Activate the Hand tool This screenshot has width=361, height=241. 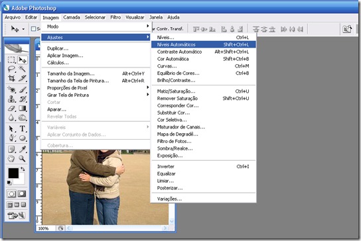pyautogui.click(x=11, y=158)
